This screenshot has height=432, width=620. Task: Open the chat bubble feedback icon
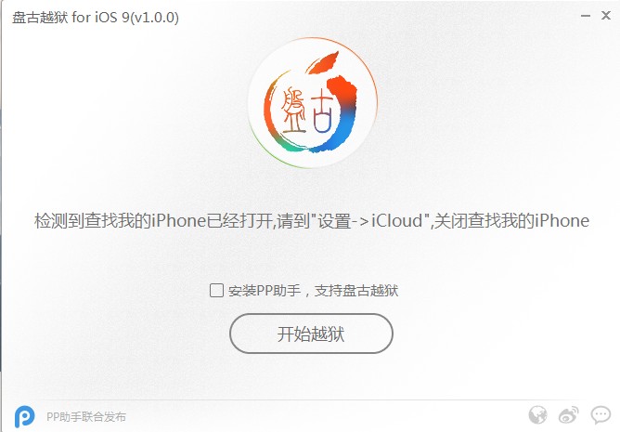[x=601, y=415]
